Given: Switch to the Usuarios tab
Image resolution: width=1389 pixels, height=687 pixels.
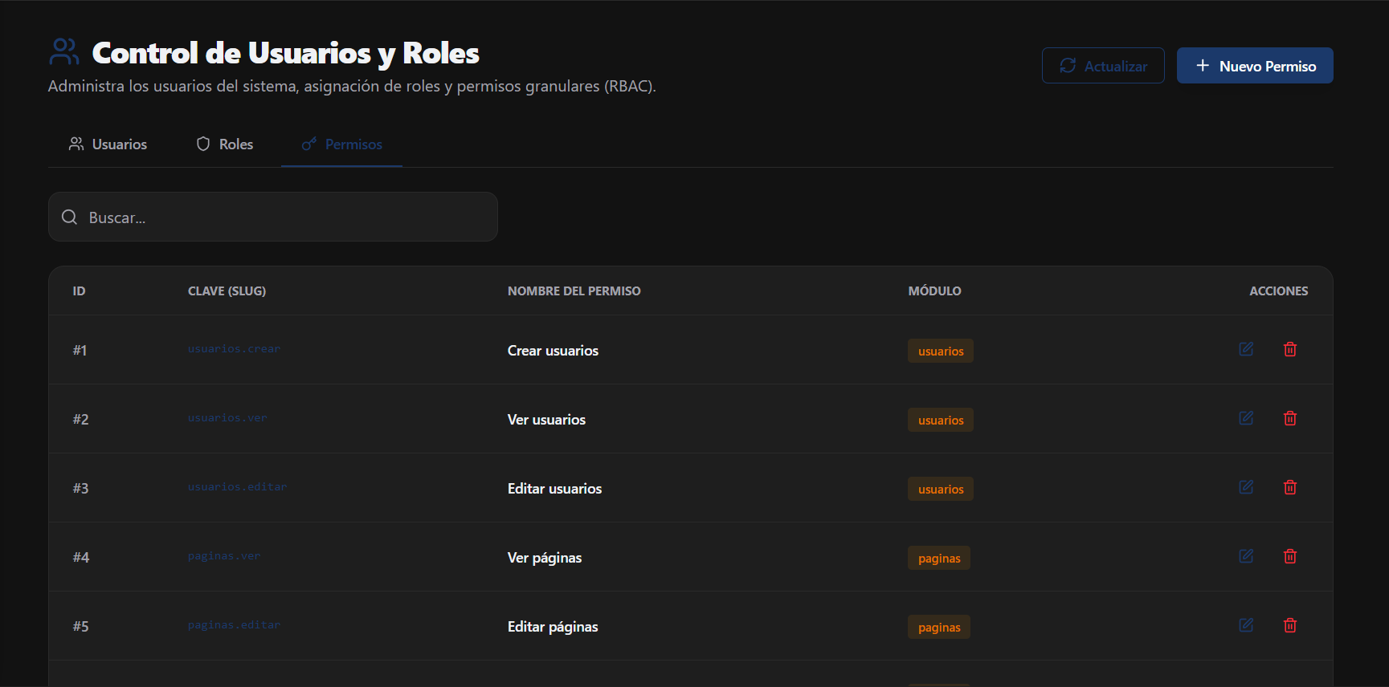Looking at the screenshot, I should [108, 144].
